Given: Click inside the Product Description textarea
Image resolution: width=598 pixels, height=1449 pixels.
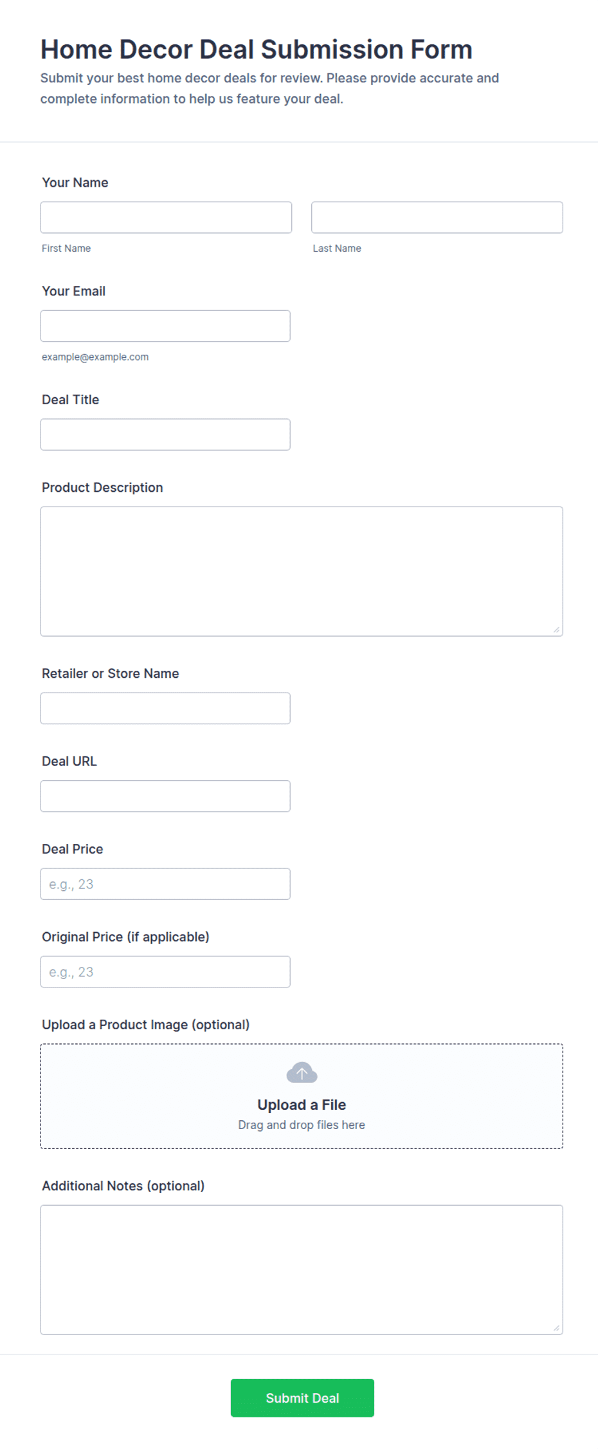Looking at the screenshot, I should click(302, 572).
